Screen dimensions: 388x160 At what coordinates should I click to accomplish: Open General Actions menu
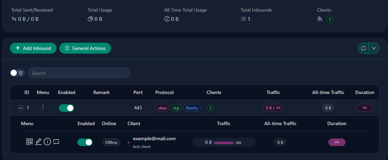coord(85,48)
